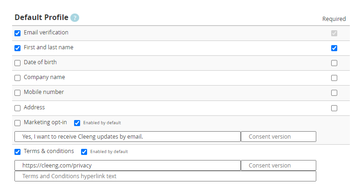Enable the Date of birth checkbox
The image size is (361, 194).
tap(18, 63)
